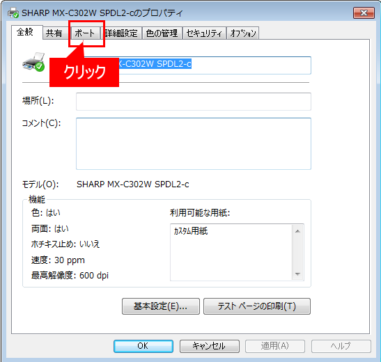The image size is (381, 362).
Task: Switch to the 色の管理 tab
Action: pyautogui.click(x=162, y=33)
